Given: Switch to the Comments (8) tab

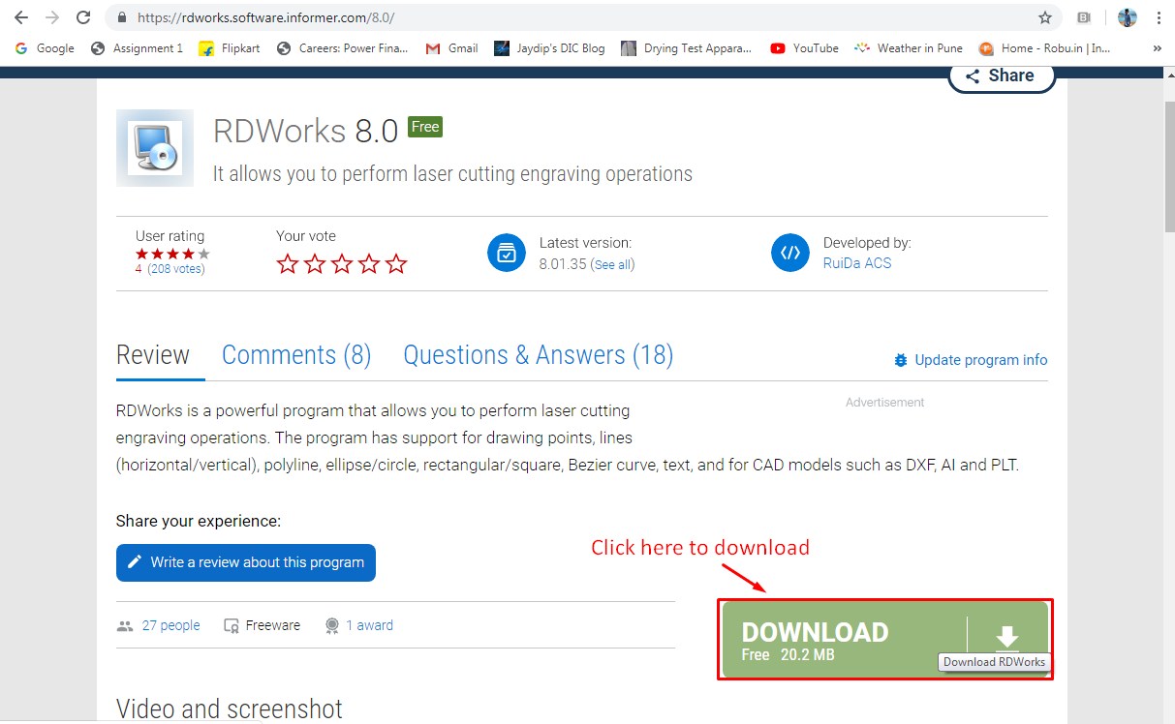Looking at the screenshot, I should coord(296,355).
